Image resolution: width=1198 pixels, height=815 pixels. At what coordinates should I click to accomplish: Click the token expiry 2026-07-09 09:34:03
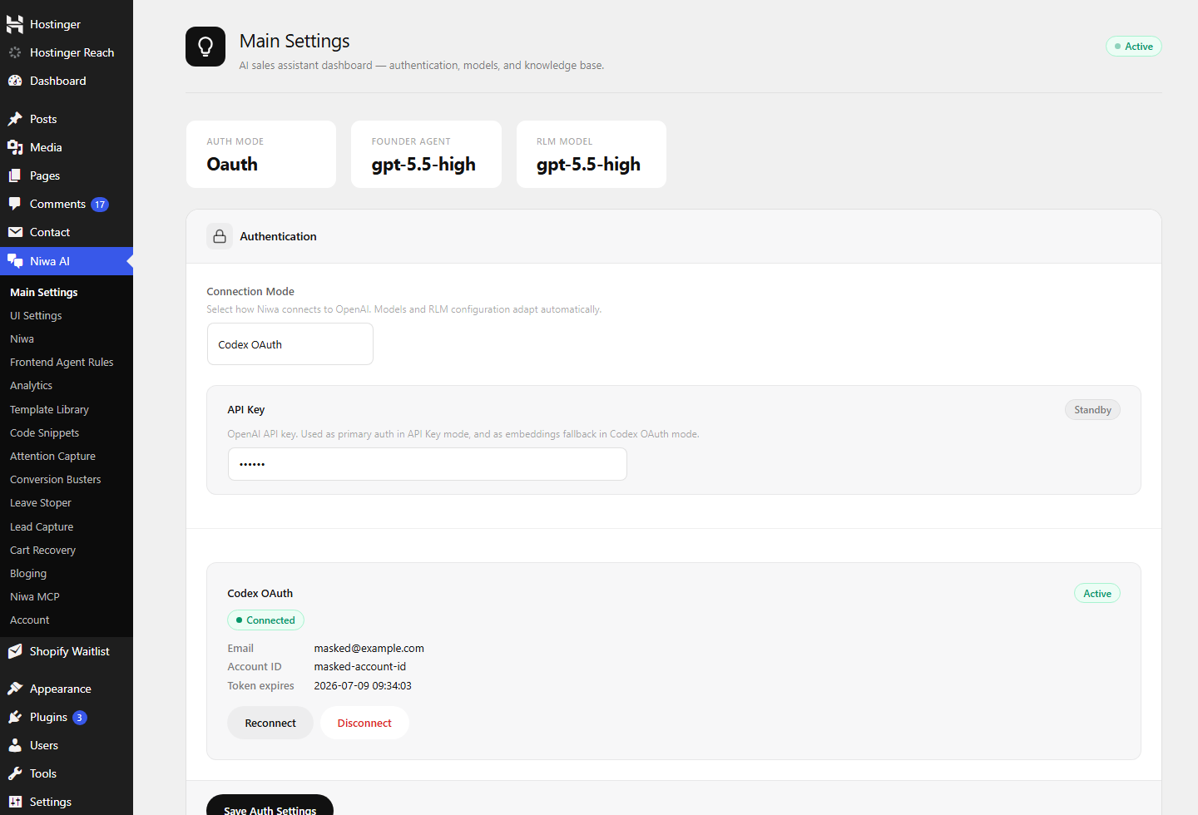point(363,685)
